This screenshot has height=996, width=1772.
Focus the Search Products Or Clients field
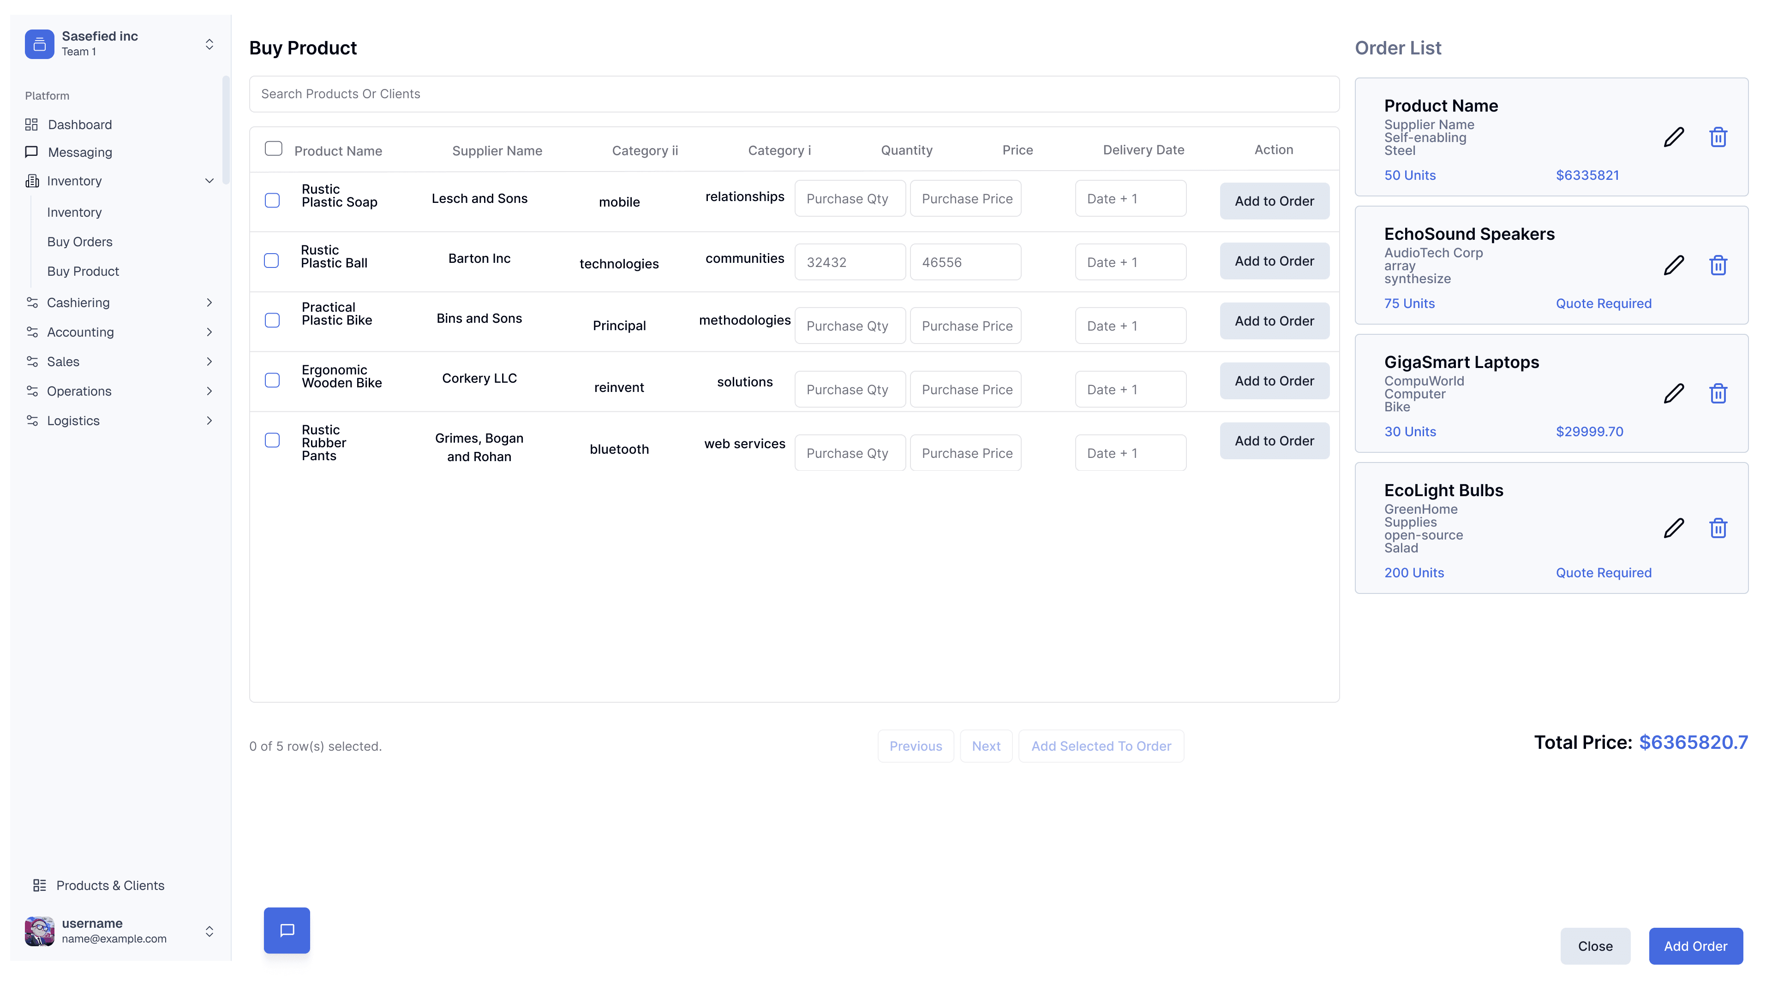(794, 94)
